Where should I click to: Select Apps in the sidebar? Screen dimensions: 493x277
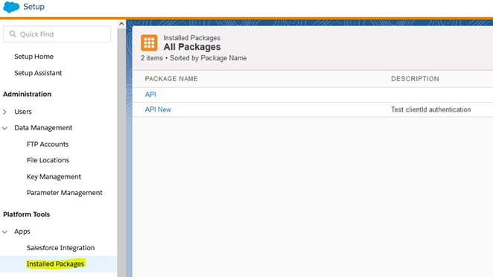(x=22, y=232)
